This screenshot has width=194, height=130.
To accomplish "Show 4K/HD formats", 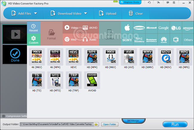I will click(x=90, y=27).
